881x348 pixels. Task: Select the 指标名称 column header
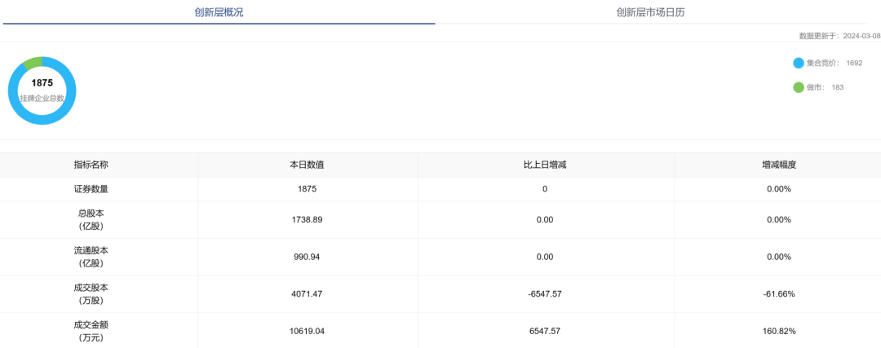click(x=91, y=165)
